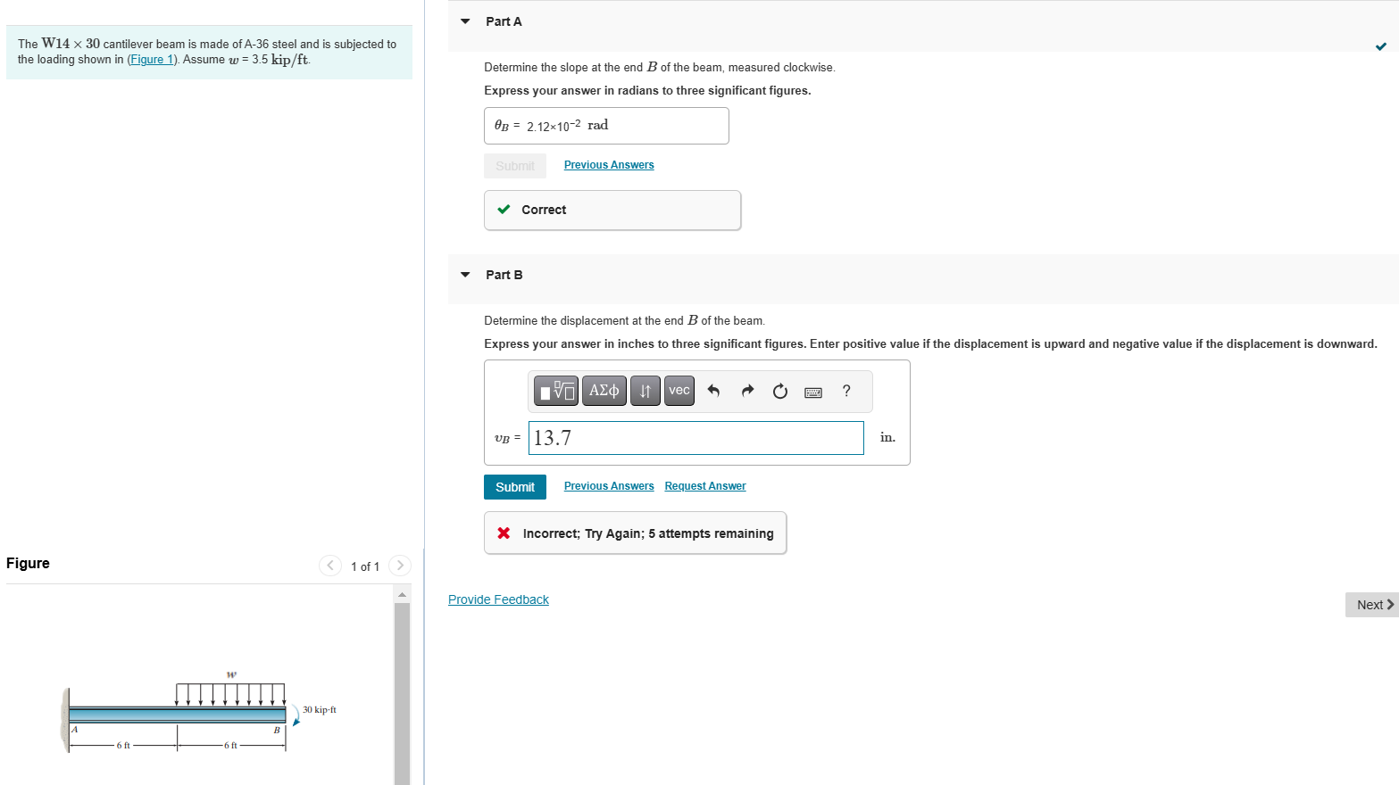Open the Greek symbols ΑΣΦ palette
1399x785 pixels.
[x=604, y=391]
